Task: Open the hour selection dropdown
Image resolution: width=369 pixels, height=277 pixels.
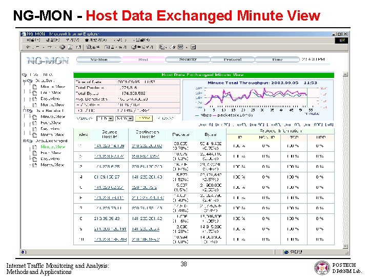Action: [x=105, y=118]
